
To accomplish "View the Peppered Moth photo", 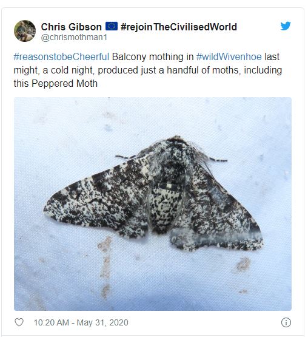I will [153, 204].
